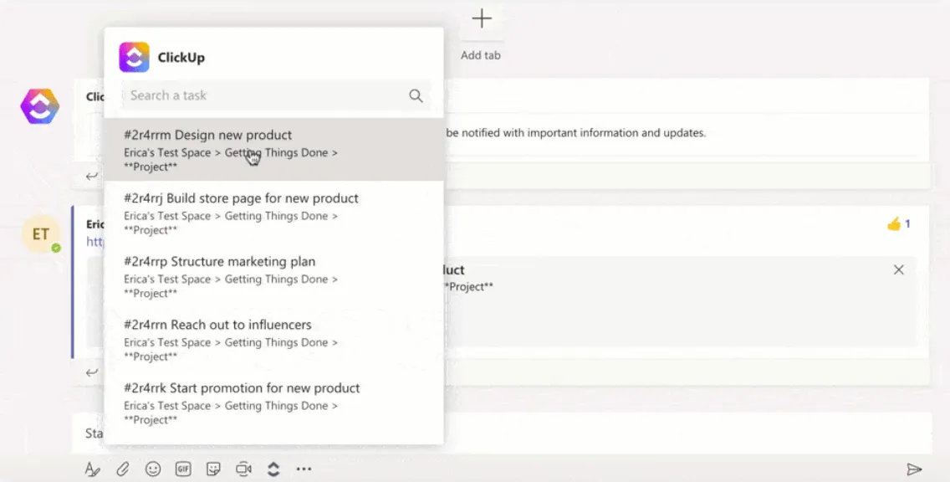Click the ET user avatar

pyautogui.click(x=41, y=234)
